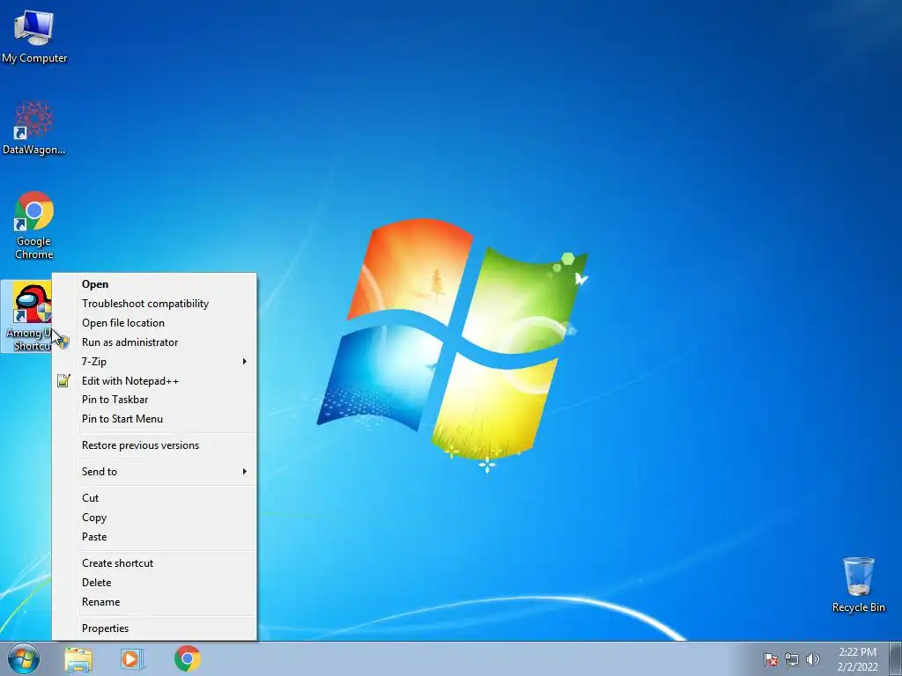The image size is (902, 676).
Task: Choose Paste from context menu
Action: point(154,537)
